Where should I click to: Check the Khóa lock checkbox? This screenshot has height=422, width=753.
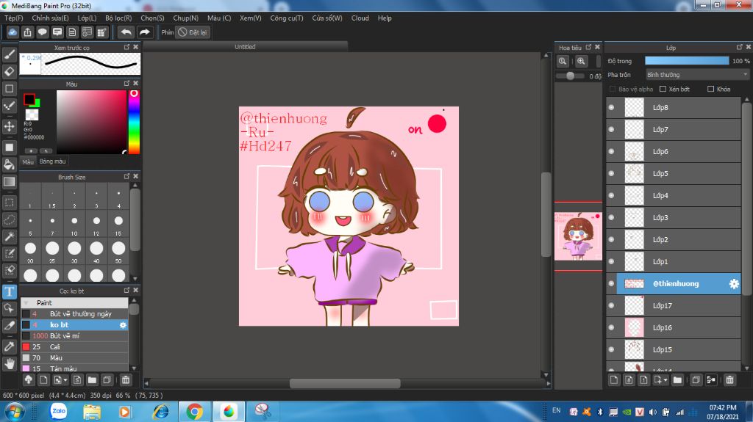[710, 89]
